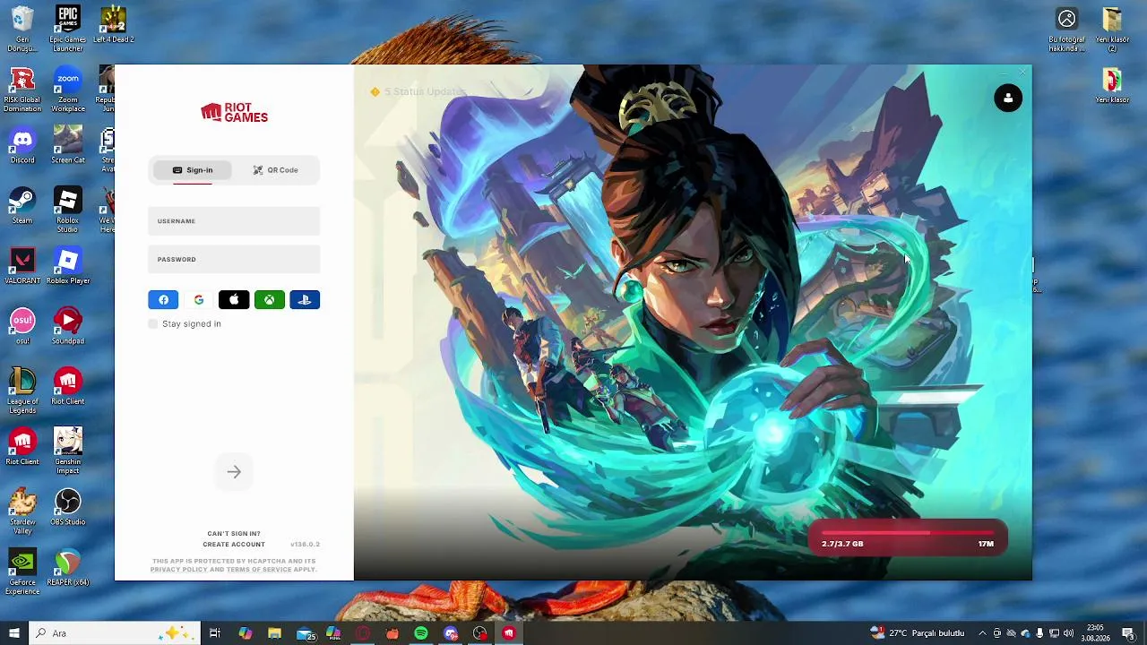Select the Left 4 Dead 2 desktop icon
The height and width of the screenshot is (645, 1147).
click(x=113, y=24)
